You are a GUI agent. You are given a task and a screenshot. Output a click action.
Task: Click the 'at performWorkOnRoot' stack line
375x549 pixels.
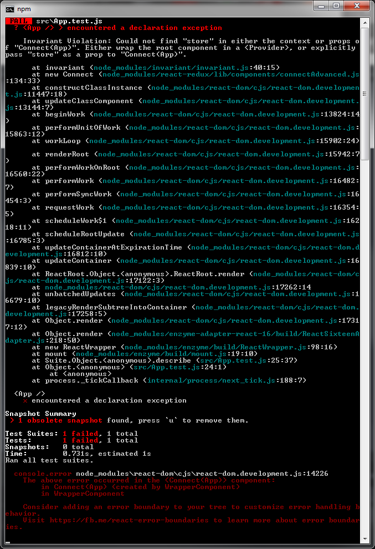pos(182,170)
